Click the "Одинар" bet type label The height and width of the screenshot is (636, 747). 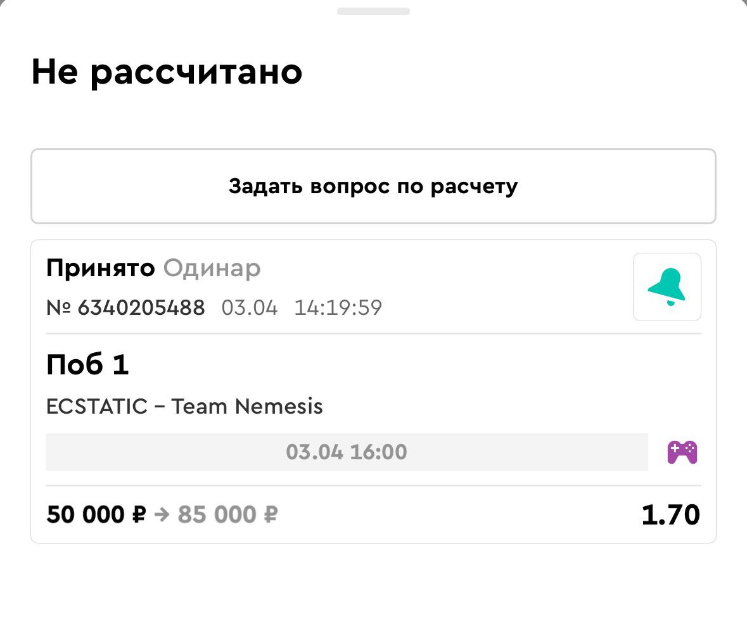click(x=212, y=269)
